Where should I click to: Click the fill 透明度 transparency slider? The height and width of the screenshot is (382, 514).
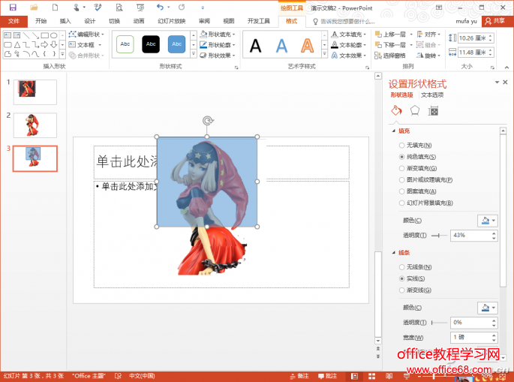pyautogui.click(x=438, y=236)
